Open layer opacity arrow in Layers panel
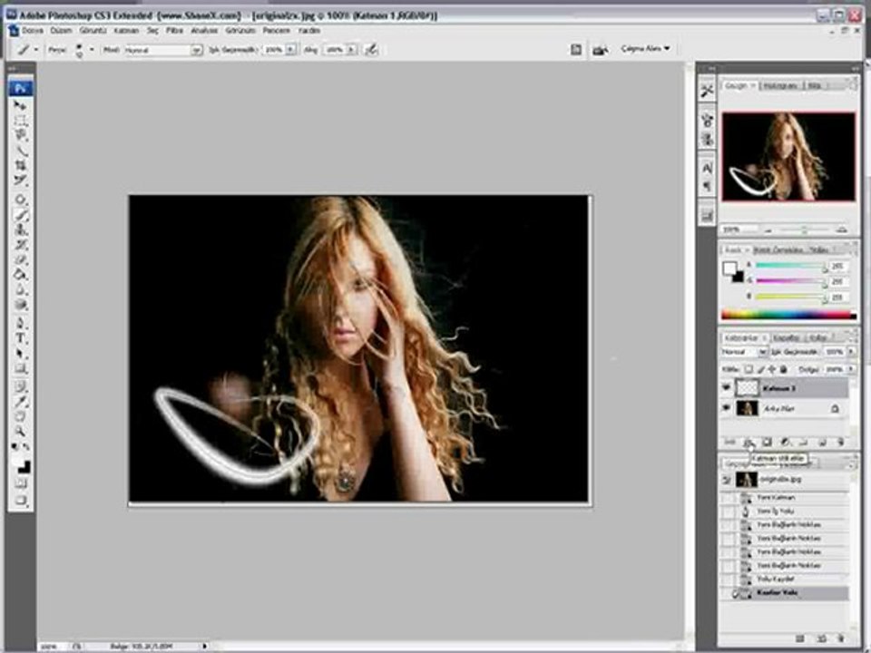 click(x=850, y=352)
